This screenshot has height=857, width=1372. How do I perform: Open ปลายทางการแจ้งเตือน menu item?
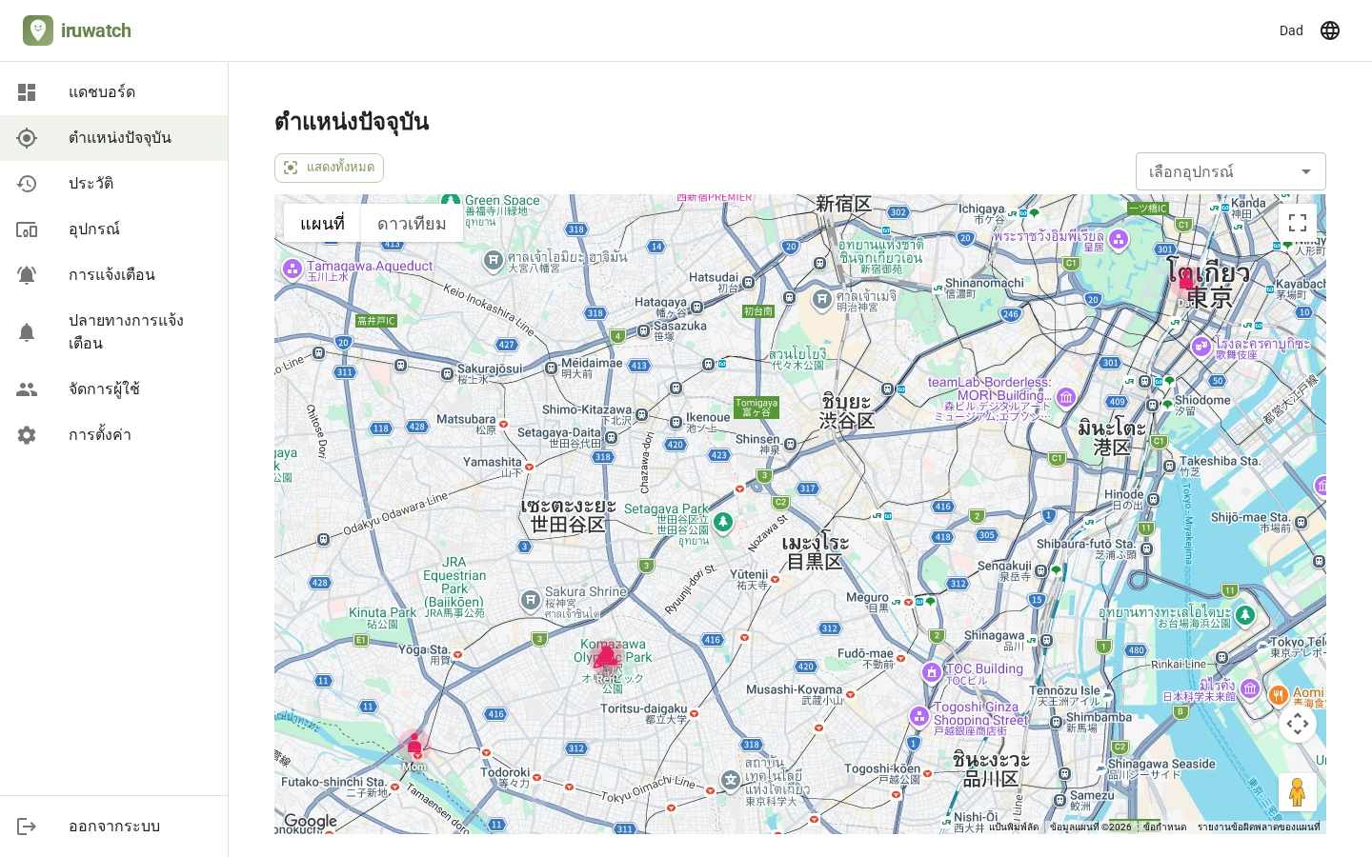(114, 332)
